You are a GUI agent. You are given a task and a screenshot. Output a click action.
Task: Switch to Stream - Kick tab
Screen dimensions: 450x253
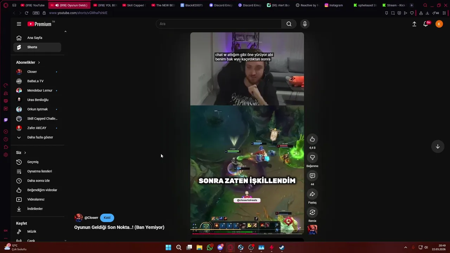pyautogui.click(x=394, y=5)
